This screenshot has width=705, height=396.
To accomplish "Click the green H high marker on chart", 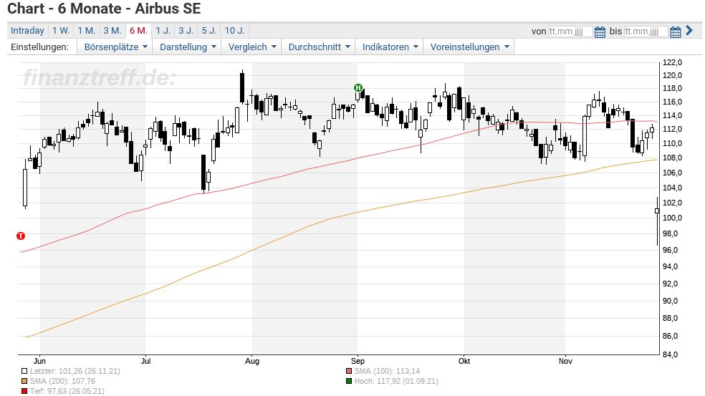I will [x=358, y=87].
